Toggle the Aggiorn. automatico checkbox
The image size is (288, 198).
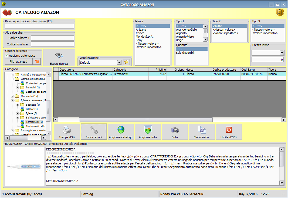pyautogui.click(x=7, y=56)
